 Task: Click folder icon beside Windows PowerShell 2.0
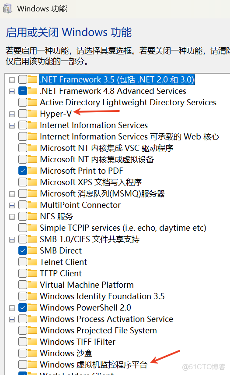[x=32, y=307]
